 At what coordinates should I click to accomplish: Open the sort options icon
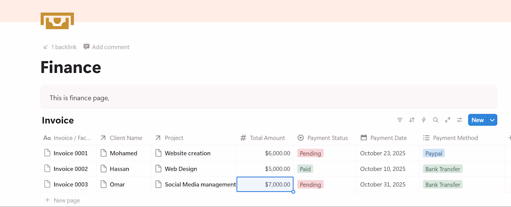(x=412, y=120)
